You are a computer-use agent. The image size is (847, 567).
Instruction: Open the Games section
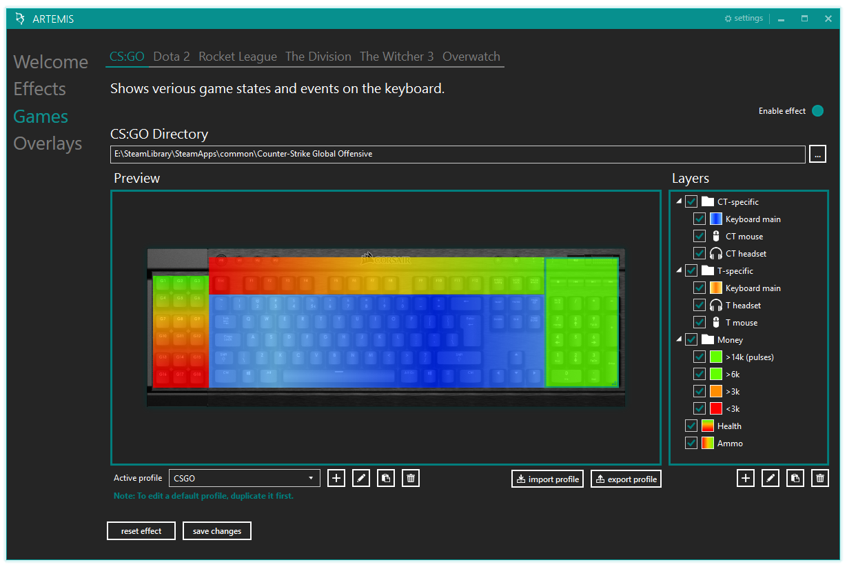(x=41, y=117)
